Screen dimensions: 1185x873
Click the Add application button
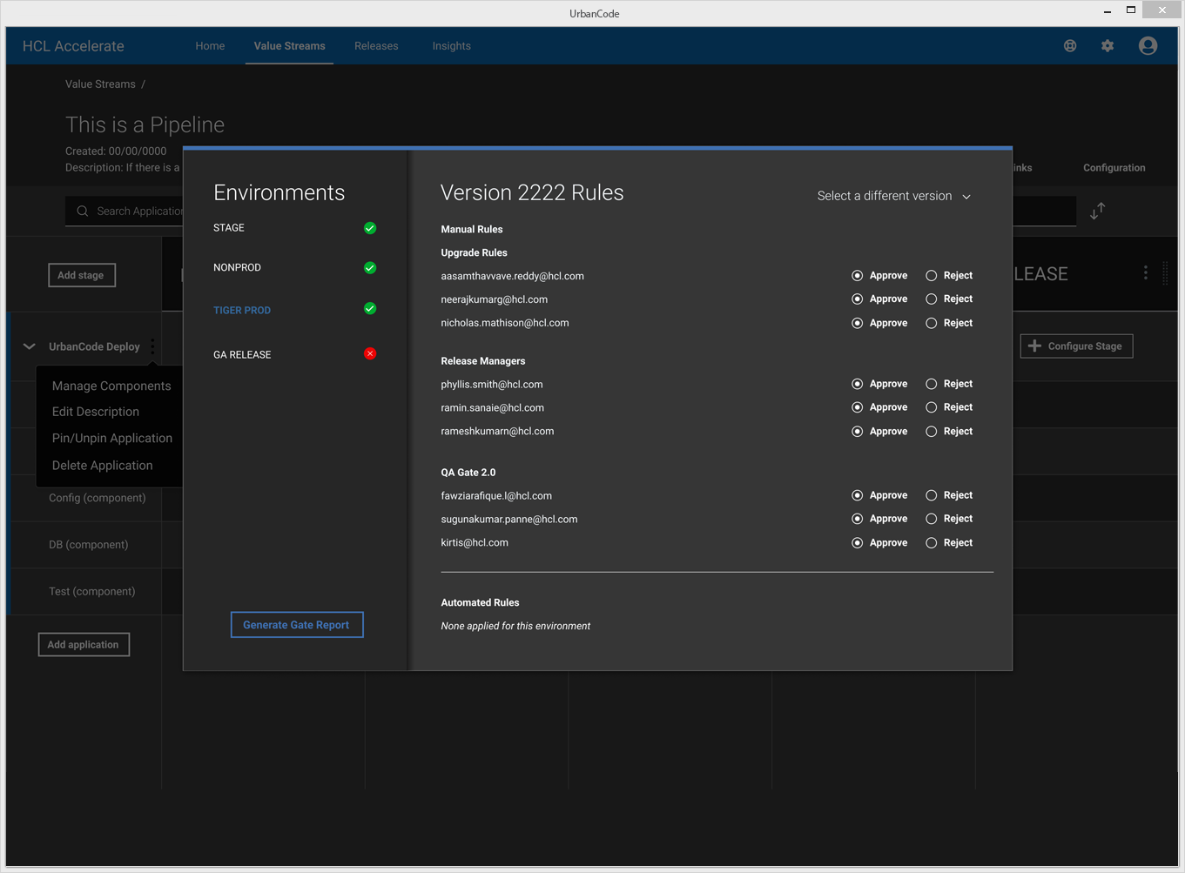coord(84,645)
